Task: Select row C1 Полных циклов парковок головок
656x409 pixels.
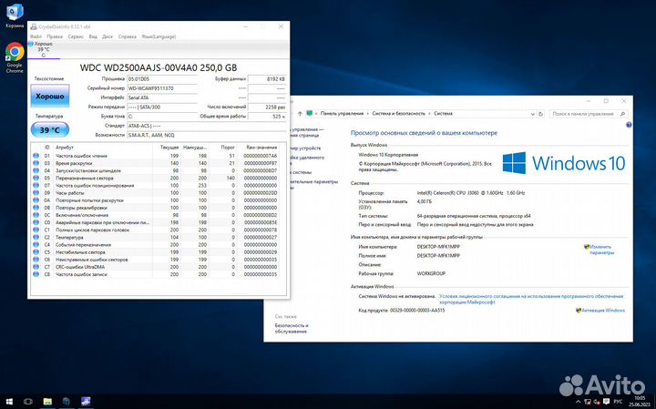Action: point(155,230)
